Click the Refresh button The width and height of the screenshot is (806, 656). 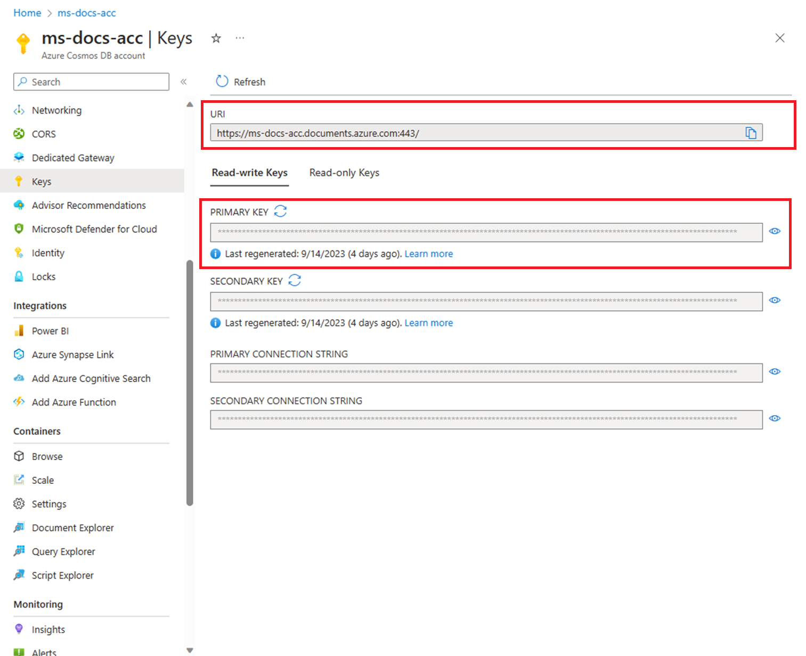pyautogui.click(x=240, y=82)
